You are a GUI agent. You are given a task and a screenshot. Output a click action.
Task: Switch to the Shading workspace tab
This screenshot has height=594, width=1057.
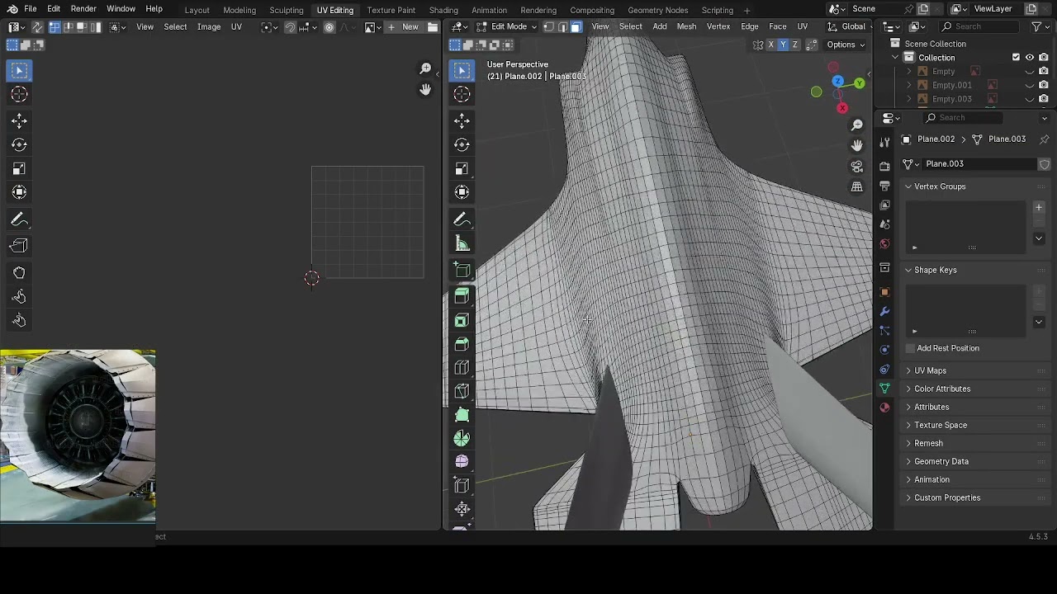(x=443, y=10)
